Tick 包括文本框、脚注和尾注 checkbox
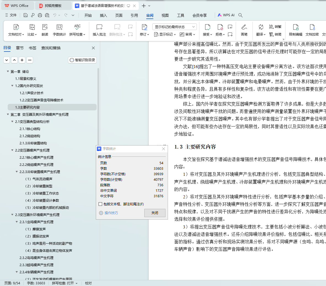This screenshot has width=326, height=286. (100, 204)
